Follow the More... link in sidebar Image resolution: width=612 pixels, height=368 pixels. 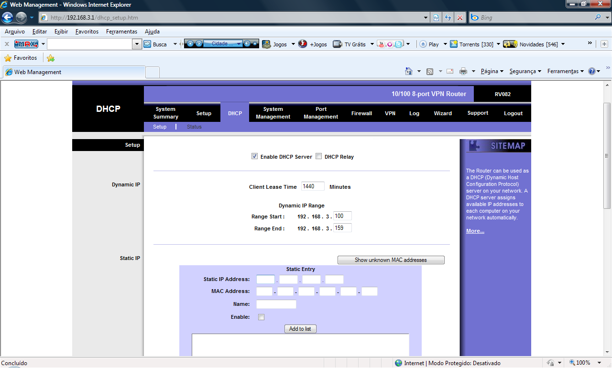point(475,231)
